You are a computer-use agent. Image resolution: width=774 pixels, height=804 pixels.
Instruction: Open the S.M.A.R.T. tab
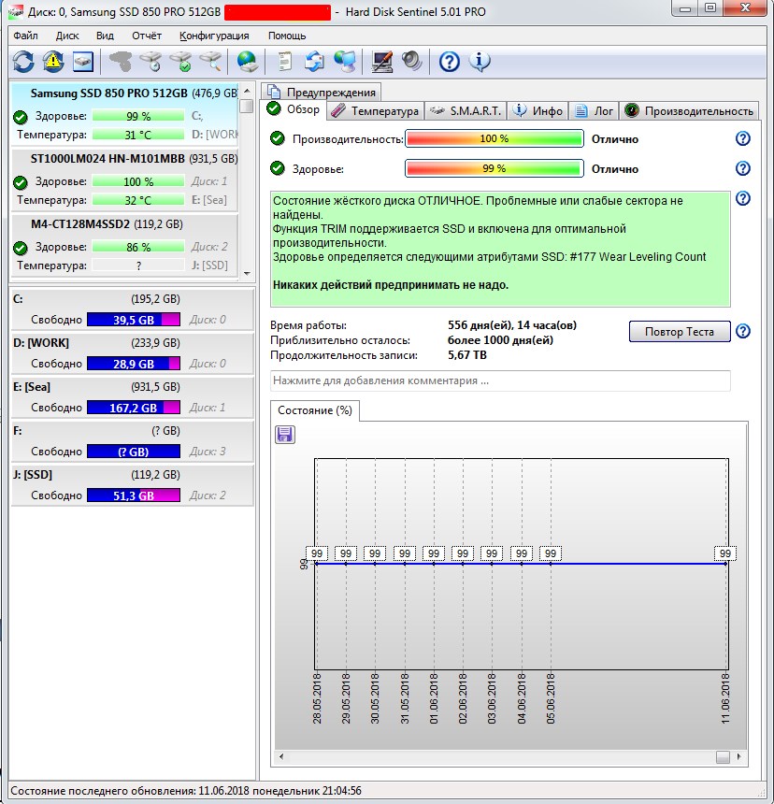pyautogui.click(x=466, y=111)
